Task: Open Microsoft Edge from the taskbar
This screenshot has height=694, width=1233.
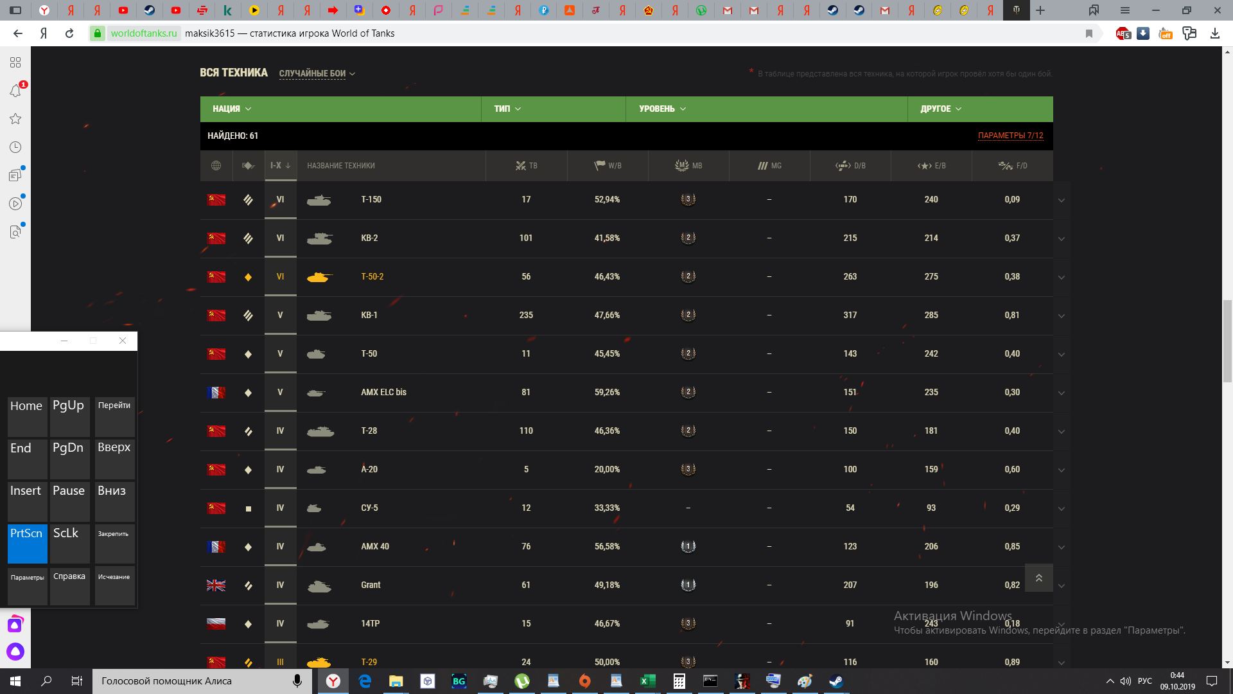Action: [x=365, y=681]
